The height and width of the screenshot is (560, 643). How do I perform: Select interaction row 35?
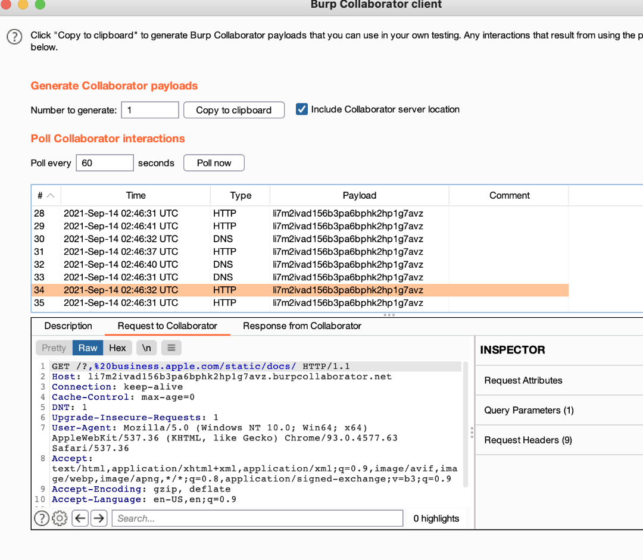[300, 303]
